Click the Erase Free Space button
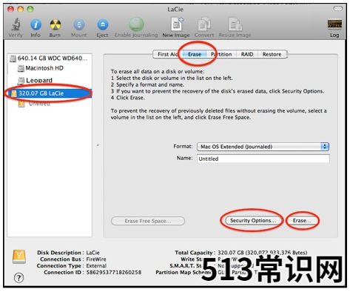This screenshot has height=292, width=350. click(148, 221)
